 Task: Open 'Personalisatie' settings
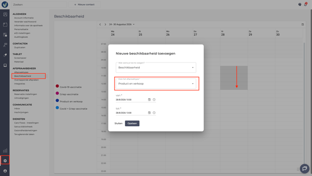tap(21, 29)
